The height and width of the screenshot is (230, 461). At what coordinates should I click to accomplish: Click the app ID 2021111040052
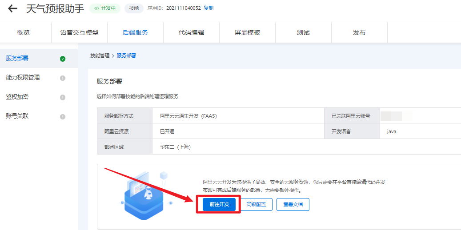coord(184,8)
